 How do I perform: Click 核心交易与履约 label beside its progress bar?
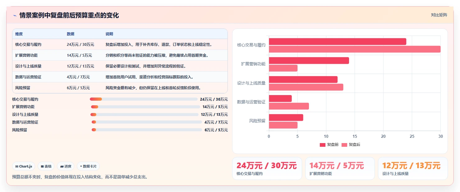pyautogui.click(x=25, y=99)
